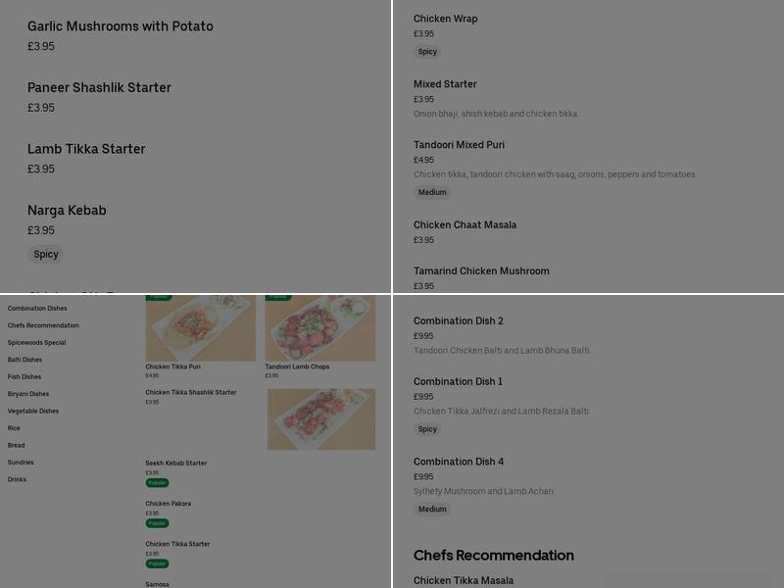The width and height of the screenshot is (784, 588).
Task: Click Medium tag under Tandoori Mixed Puri
Action: pos(432,192)
